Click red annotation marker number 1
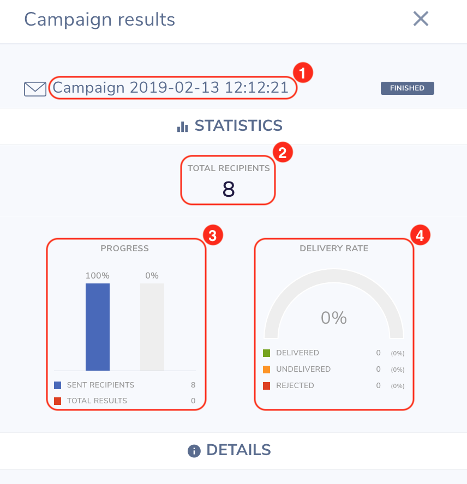 coord(303,73)
